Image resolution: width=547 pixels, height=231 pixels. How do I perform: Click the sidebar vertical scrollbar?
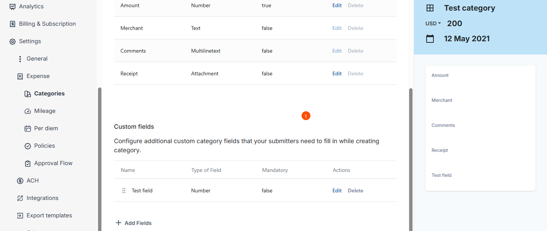100,159
